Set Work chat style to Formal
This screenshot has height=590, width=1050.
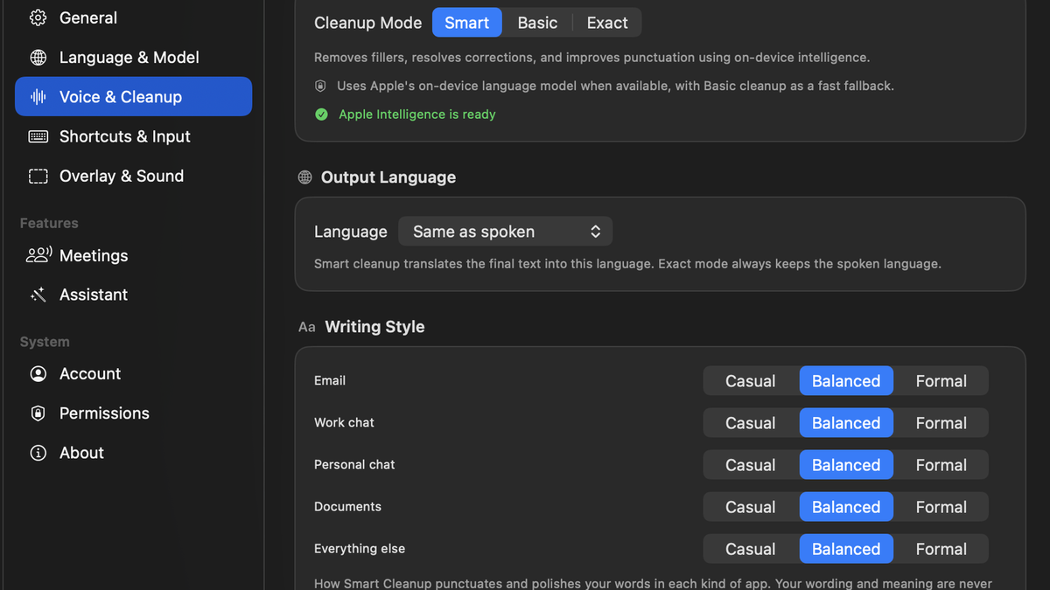click(x=941, y=423)
